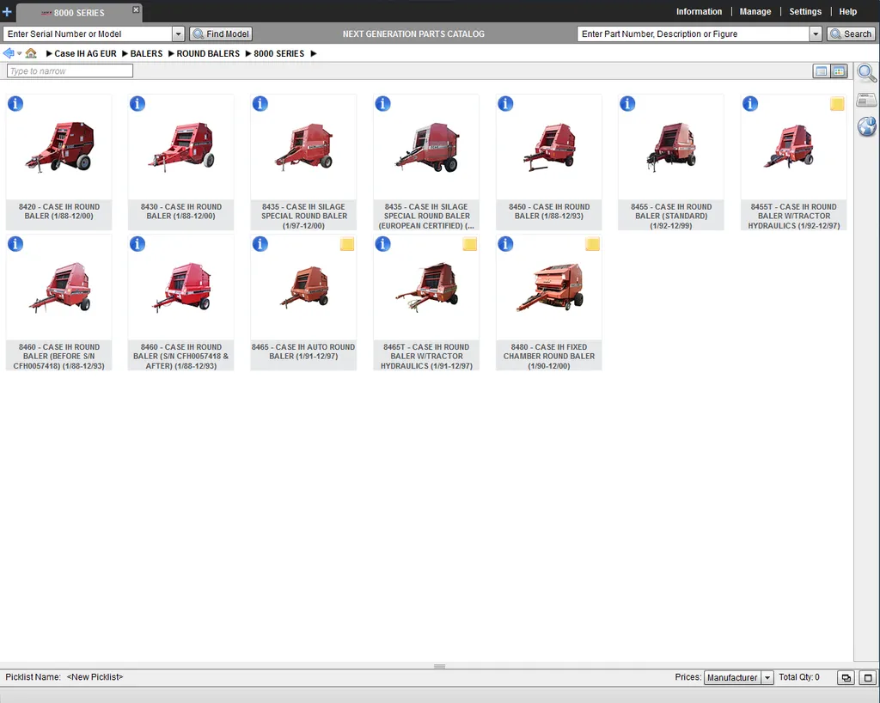Click the picklist panel splitter handle
Image resolution: width=880 pixels, height=703 pixels.
(x=439, y=667)
